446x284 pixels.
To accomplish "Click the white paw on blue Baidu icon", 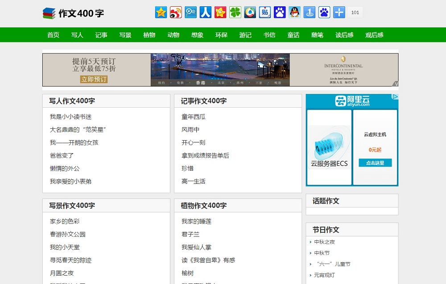I will 280,12.
